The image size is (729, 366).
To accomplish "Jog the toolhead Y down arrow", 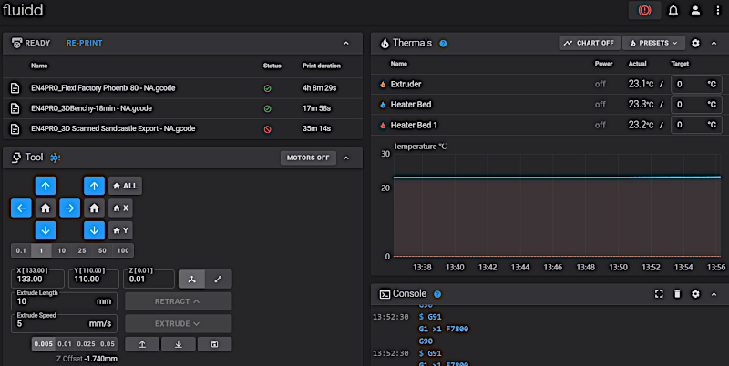I will tap(46, 230).
